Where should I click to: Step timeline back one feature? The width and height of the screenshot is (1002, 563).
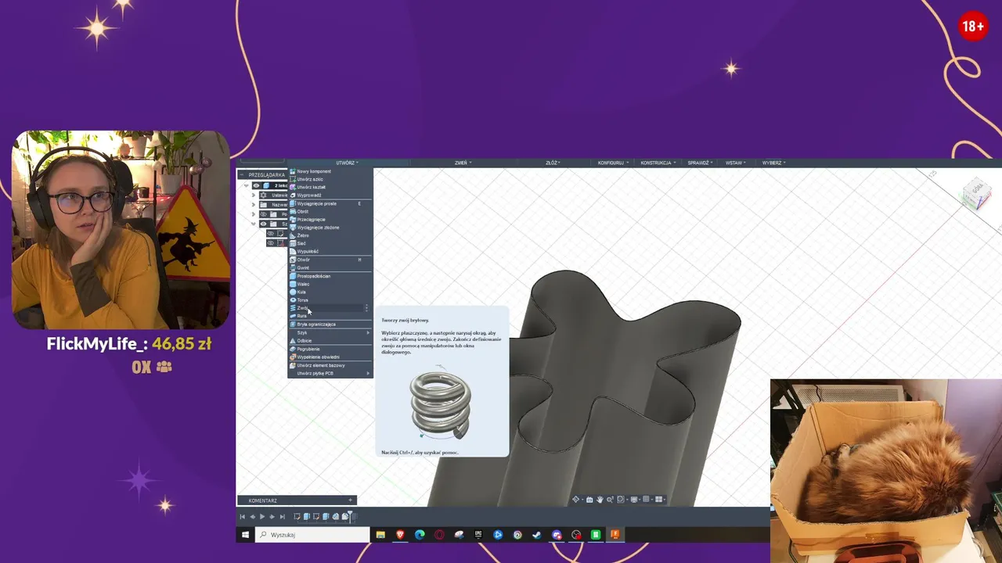(252, 516)
